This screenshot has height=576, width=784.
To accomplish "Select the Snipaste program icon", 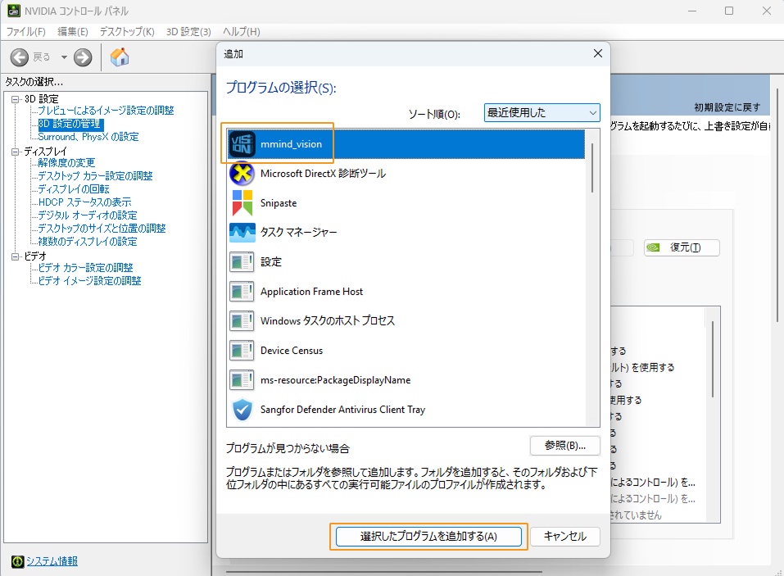I will pyautogui.click(x=242, y=202).
